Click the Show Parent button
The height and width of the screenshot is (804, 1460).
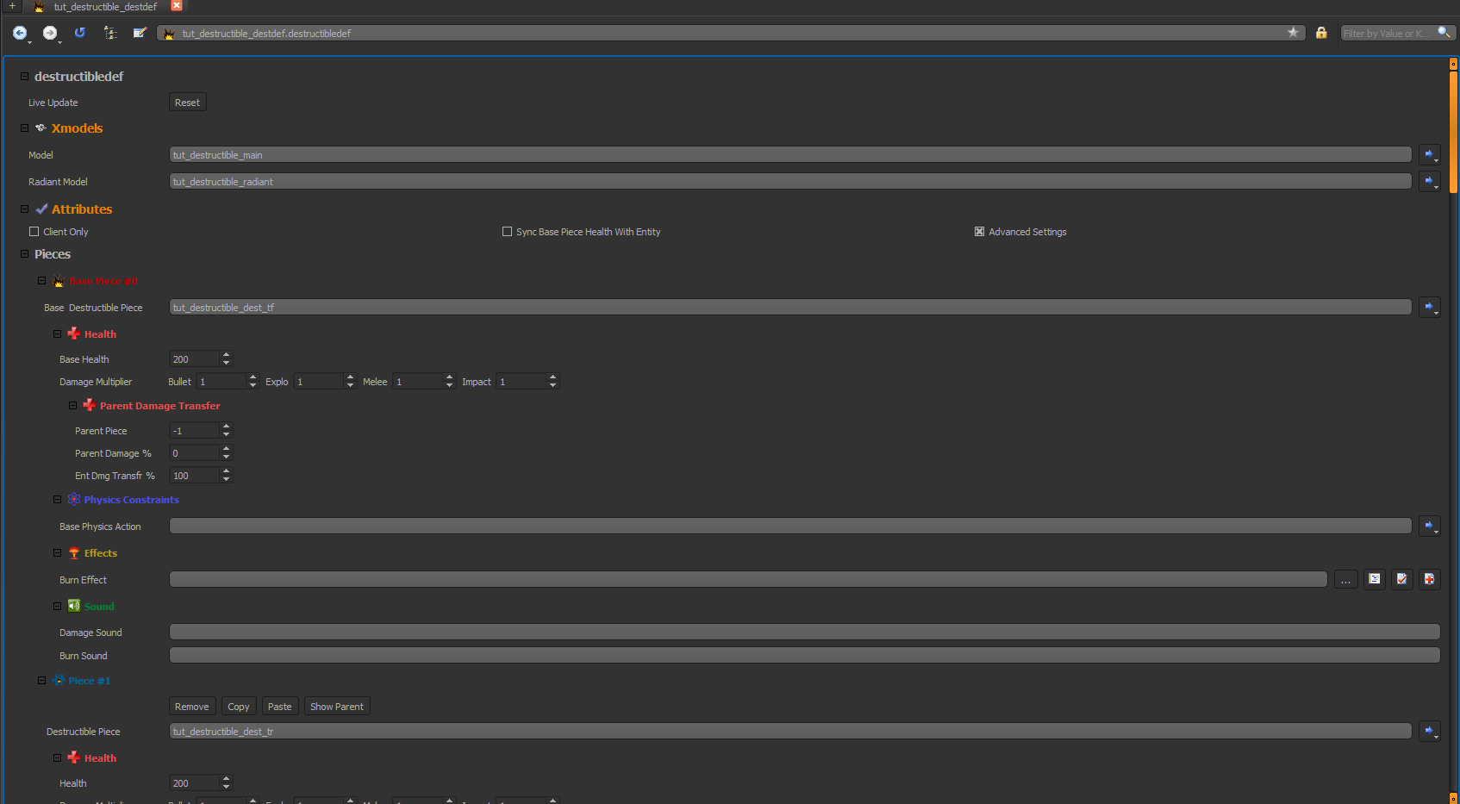pyautogui.click(x=337, y=707)
